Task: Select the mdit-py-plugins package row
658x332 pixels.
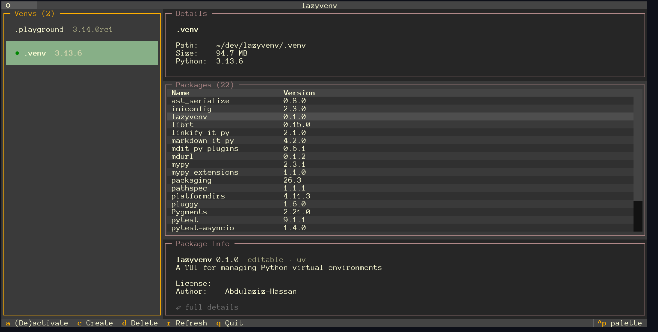Action: point(400,148)
